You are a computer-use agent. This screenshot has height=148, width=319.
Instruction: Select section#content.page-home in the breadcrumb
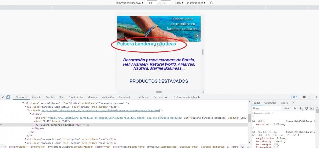tap(129, 147)
